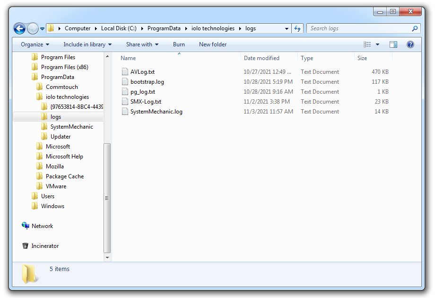The image size is (435, 298).
Task: Select the bootstrap.log file icon
Action: pyautogui.click(x=125, y=81)
